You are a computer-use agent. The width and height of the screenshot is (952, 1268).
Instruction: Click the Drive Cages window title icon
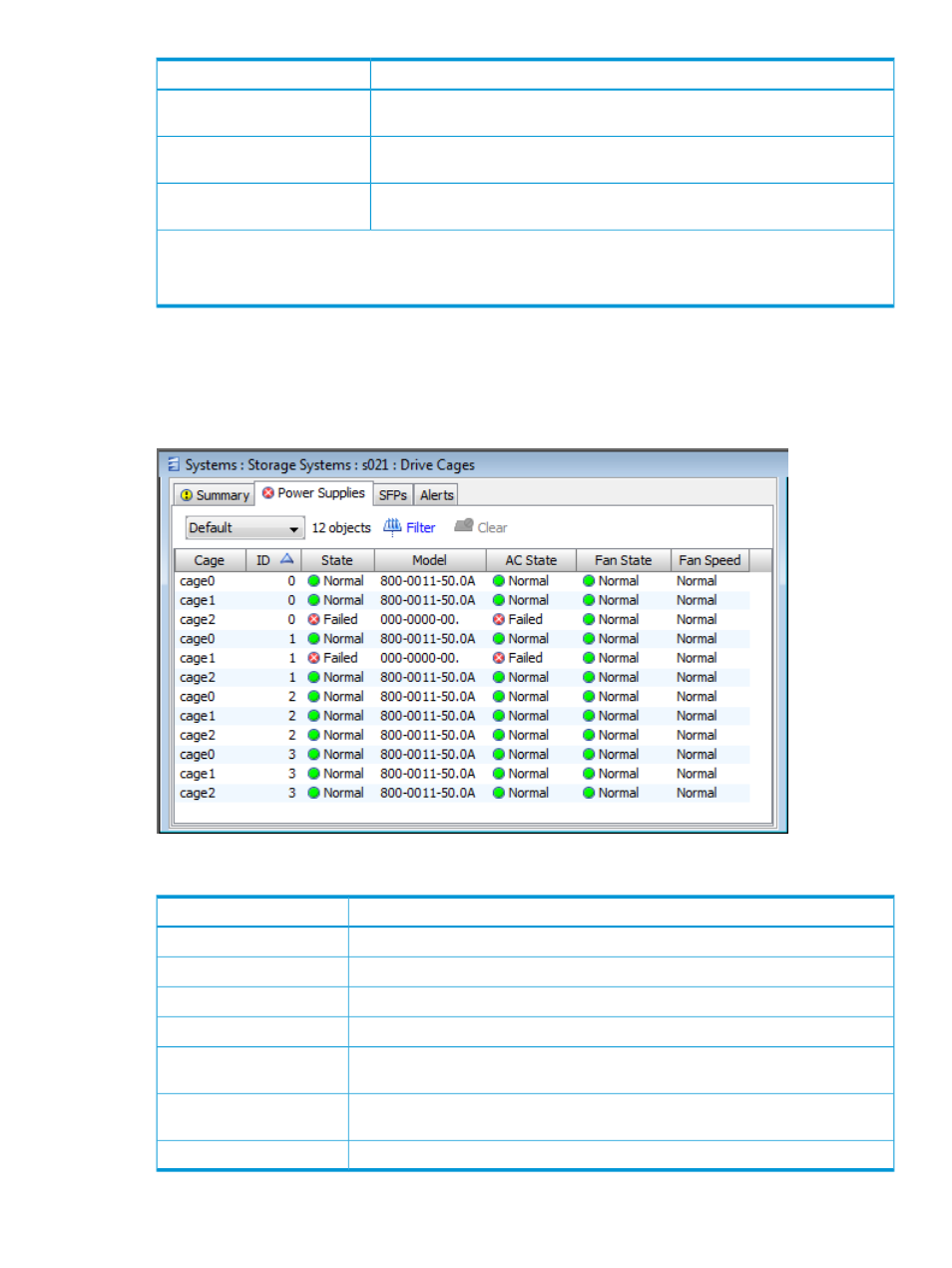[174, 464]
